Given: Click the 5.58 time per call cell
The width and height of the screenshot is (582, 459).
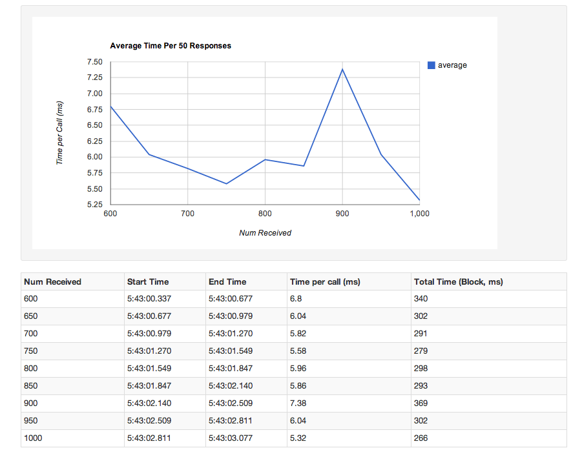Looking at the screenshot, I should click(x=299, y=351).
